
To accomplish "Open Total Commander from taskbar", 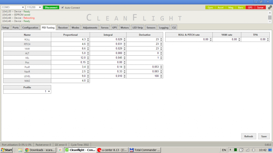I will (145, 150).
